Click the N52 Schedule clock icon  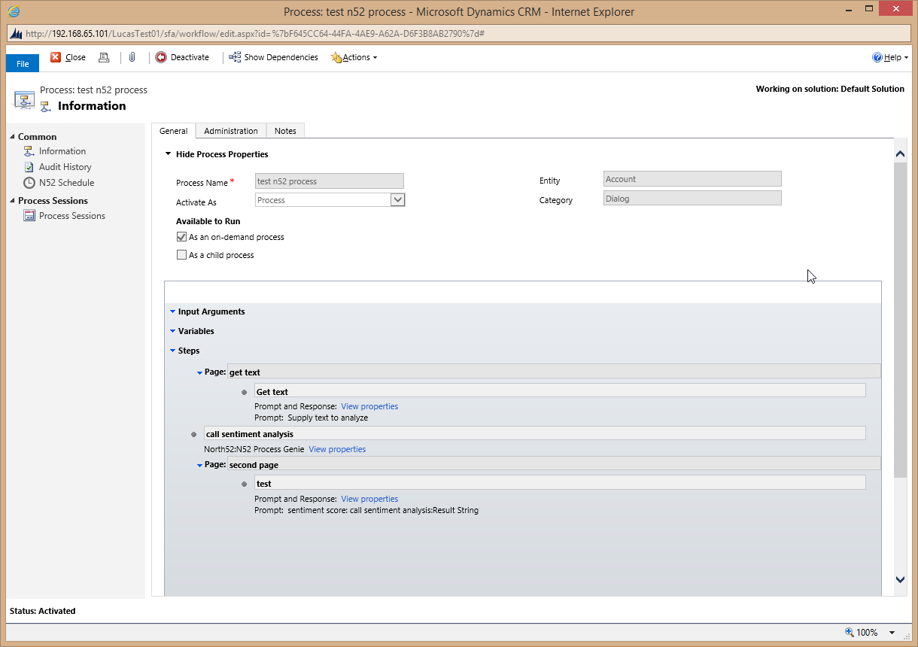point(29,183)
